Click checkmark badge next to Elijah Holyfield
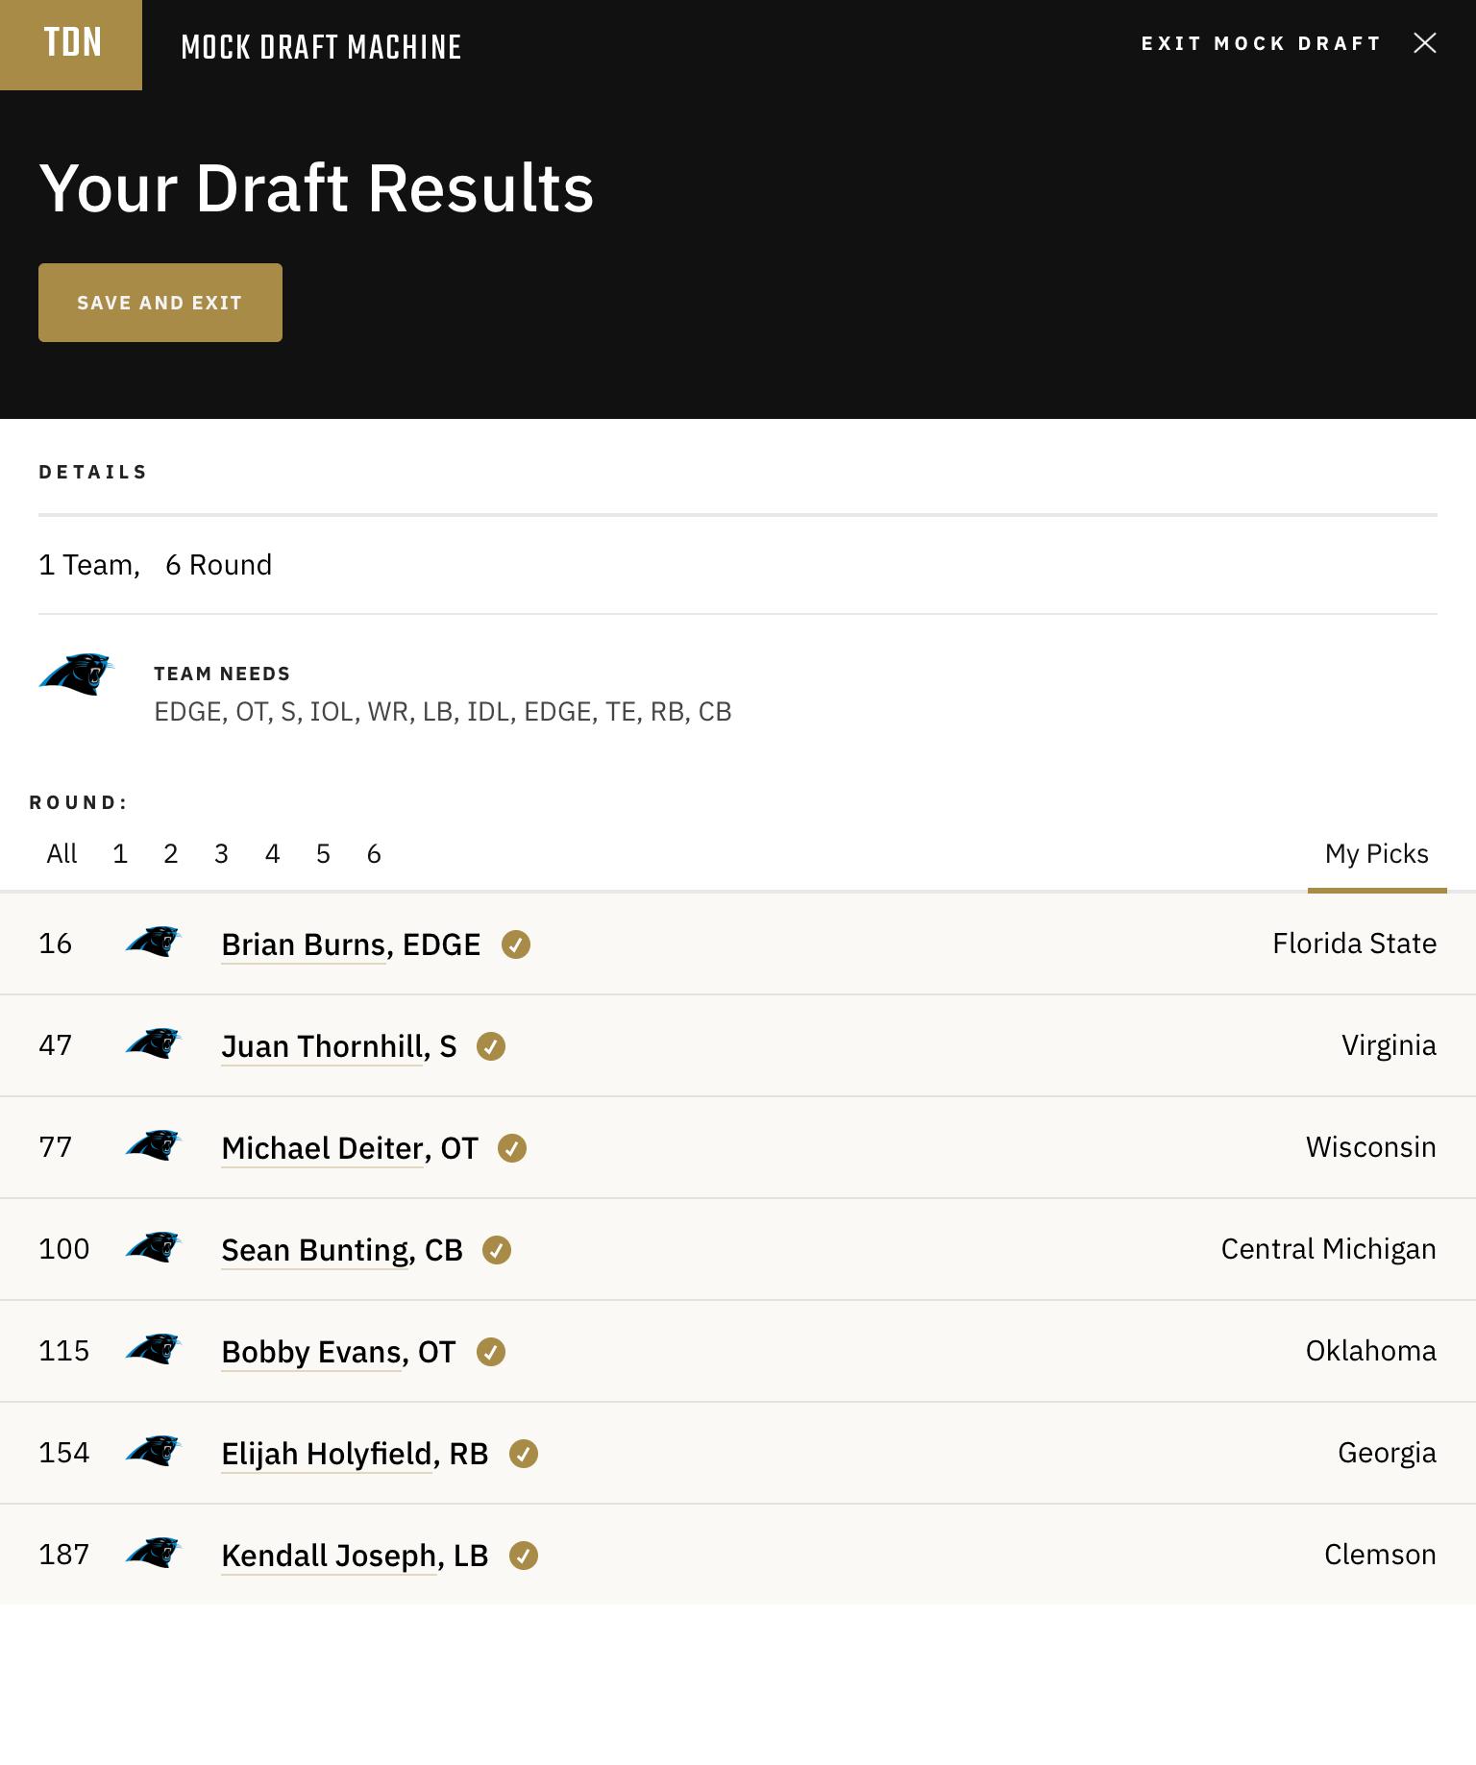 [x=524, y=1454]
